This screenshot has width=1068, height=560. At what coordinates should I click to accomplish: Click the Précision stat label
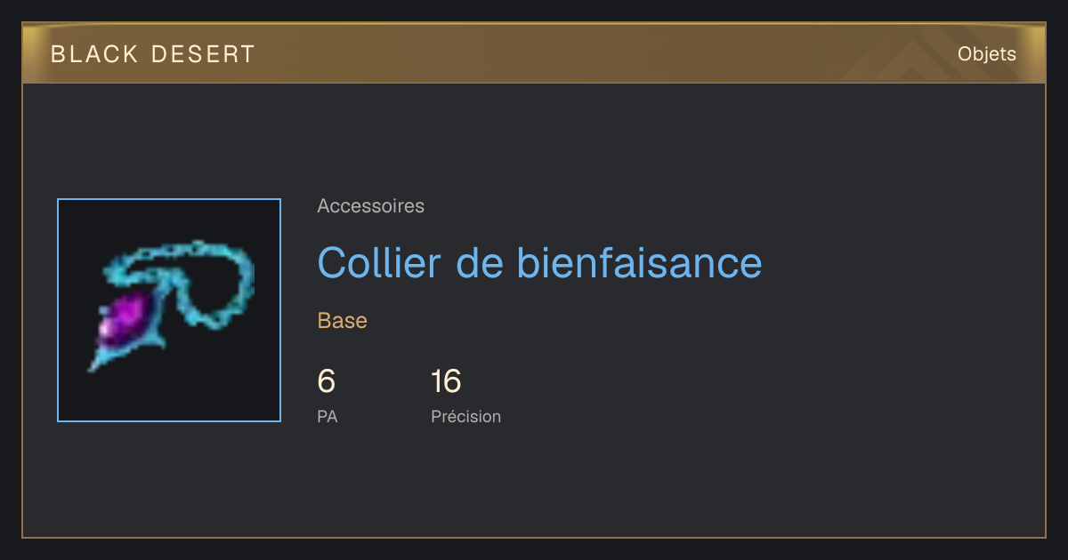tap(465, 416)
